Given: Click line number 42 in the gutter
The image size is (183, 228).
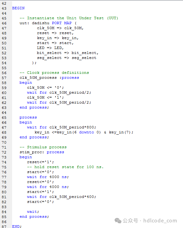Looking at the screenshot, I should (4, 3).
